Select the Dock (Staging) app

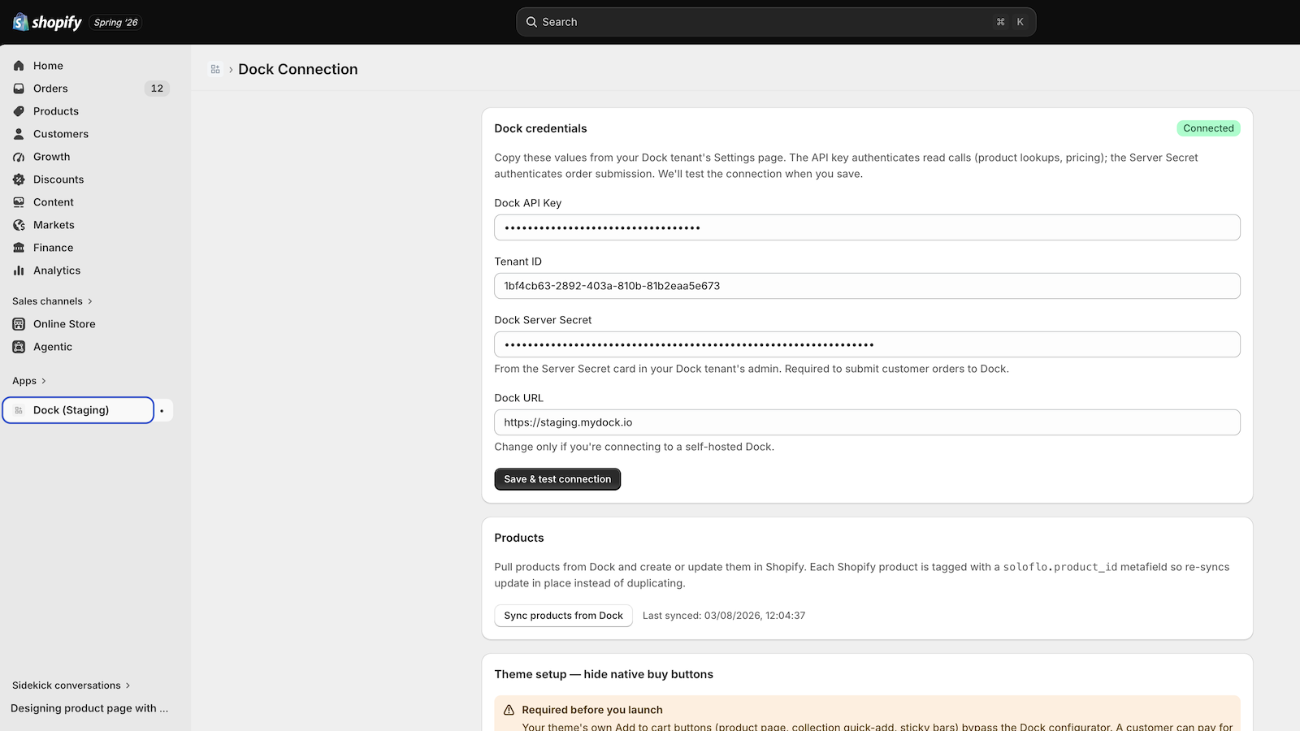coord(78,410)
